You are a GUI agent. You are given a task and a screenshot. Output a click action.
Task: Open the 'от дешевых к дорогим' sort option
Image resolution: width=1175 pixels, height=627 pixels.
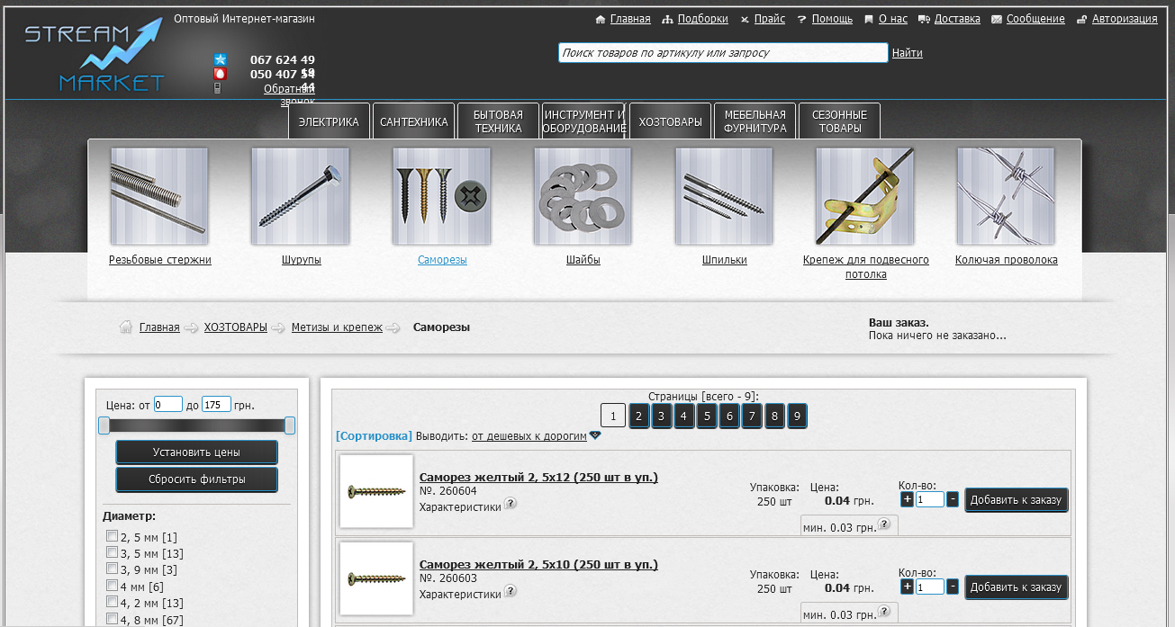pyautogui.click(x=529, y=436)
